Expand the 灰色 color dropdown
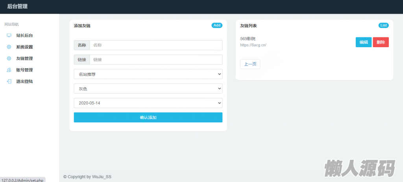 tap(148, 88)
